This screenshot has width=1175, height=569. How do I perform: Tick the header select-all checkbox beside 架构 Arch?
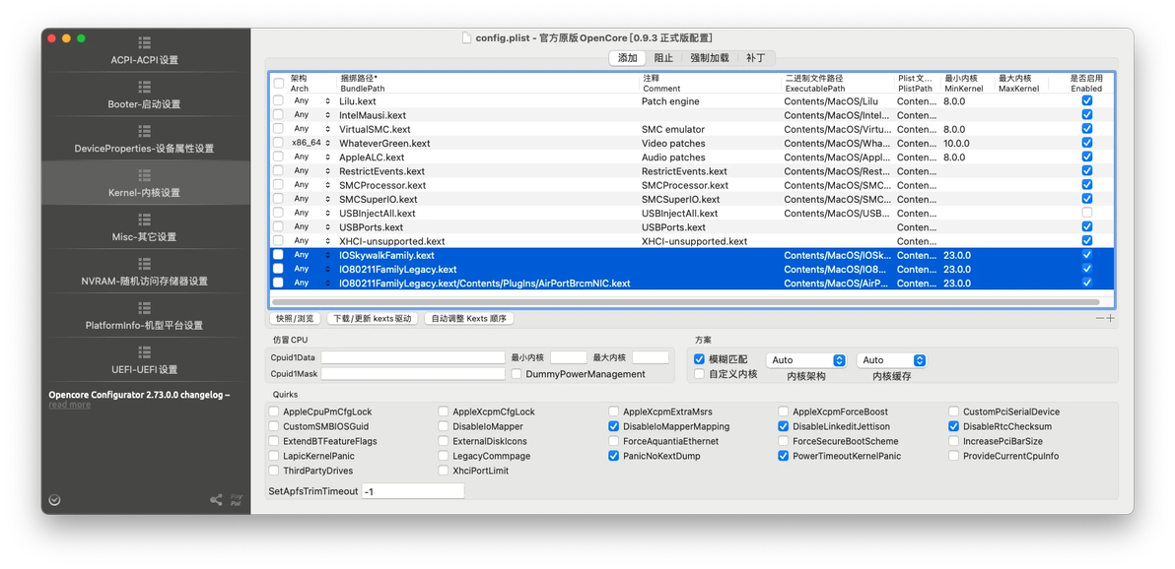click(x=278, y=83)
